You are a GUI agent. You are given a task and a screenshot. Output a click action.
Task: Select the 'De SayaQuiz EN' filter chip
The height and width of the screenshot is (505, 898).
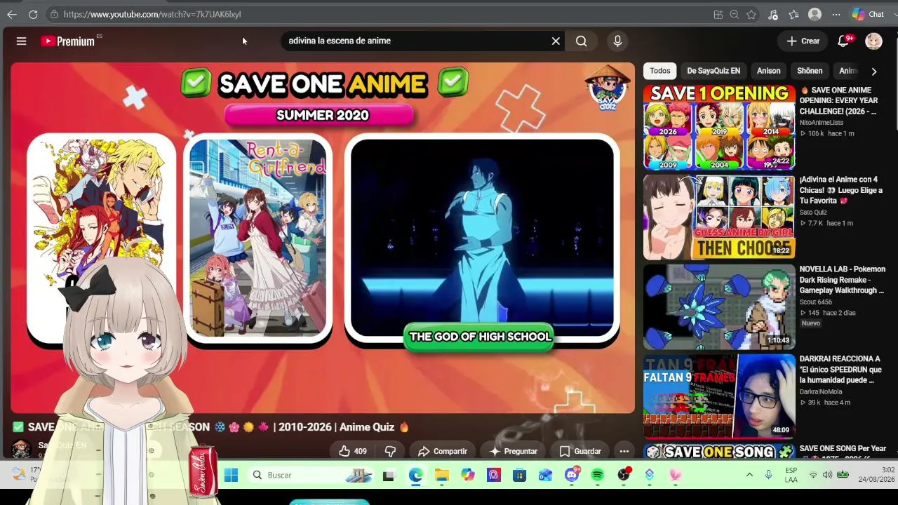[x=713, y=71]
